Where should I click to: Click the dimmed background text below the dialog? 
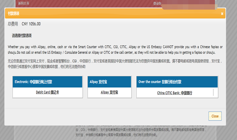click(x=141, y=132)
